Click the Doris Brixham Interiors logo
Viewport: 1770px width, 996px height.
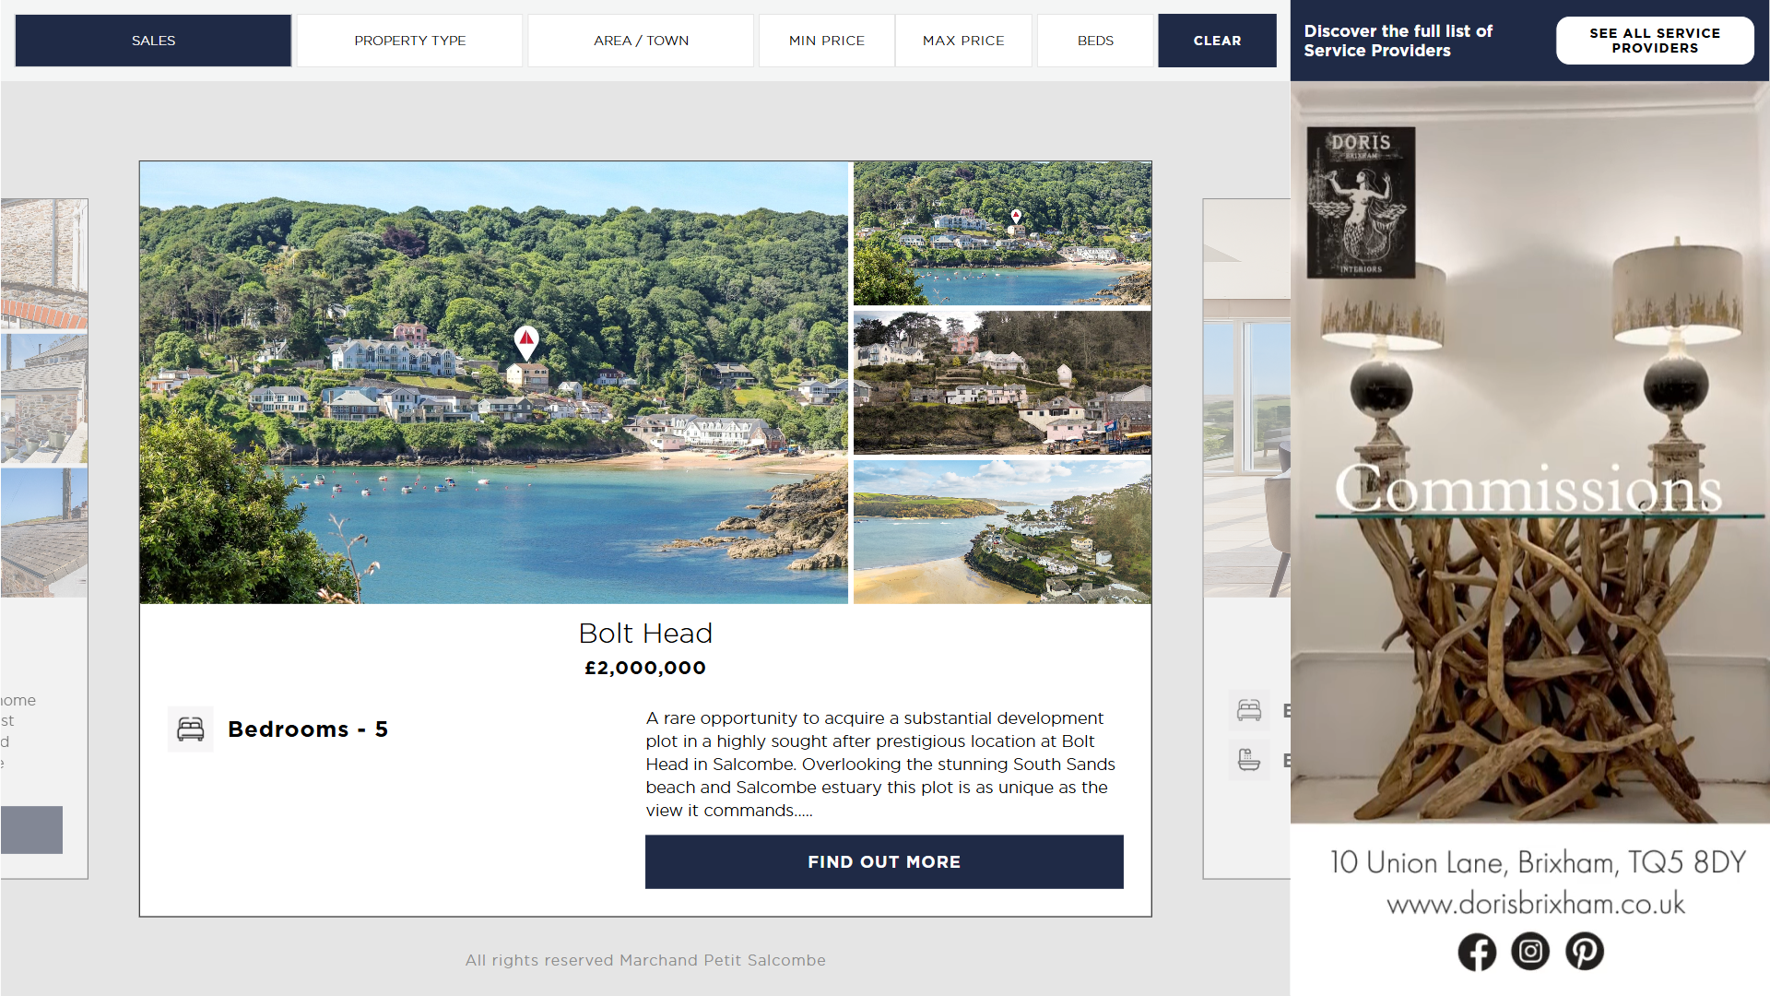tap(1361, 202)
